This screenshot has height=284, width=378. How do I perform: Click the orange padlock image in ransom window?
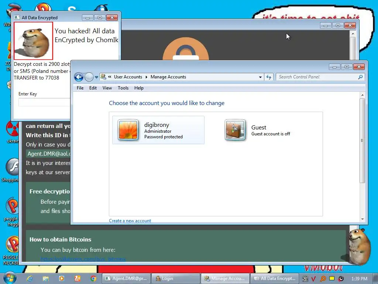click(186, 49)
